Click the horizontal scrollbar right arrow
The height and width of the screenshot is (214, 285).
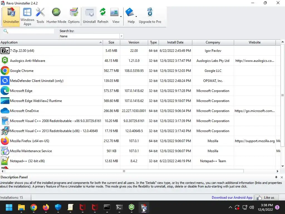click(277, 171)
